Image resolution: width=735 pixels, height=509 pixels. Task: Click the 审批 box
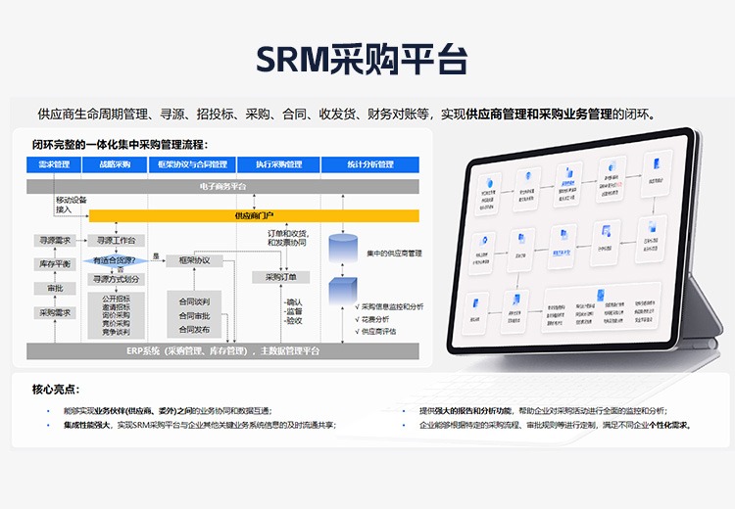click(55, 289)
